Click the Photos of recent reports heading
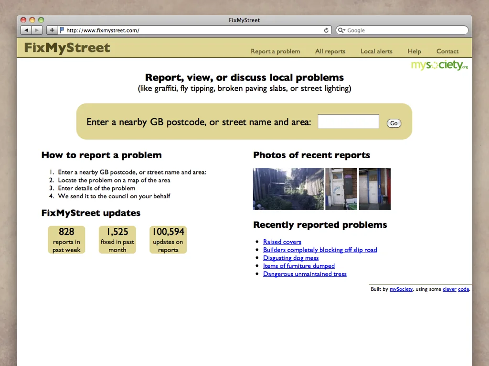489x366 pixels. click(x=311, y=155)
